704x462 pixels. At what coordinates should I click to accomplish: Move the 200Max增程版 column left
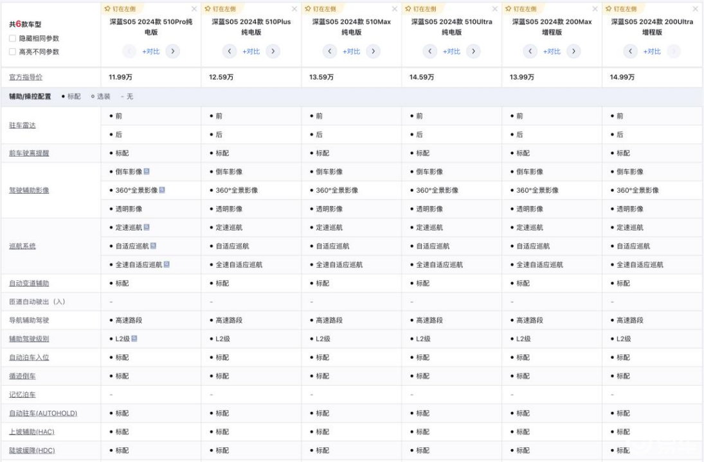530,51
